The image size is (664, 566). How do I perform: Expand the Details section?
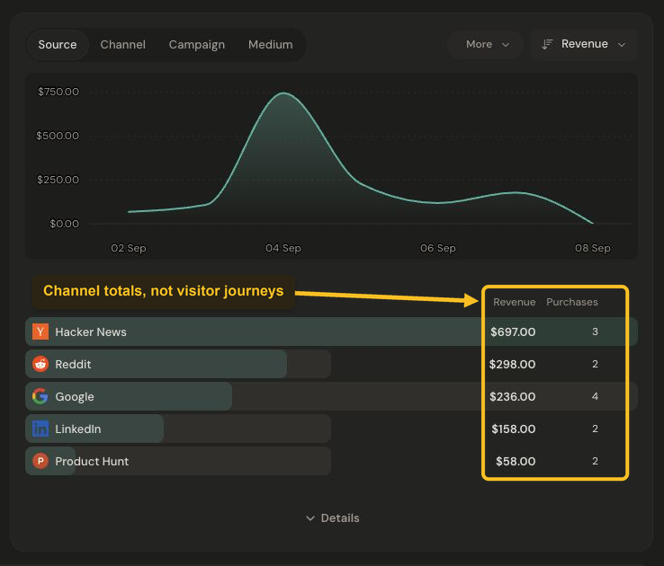pos(332,517)
